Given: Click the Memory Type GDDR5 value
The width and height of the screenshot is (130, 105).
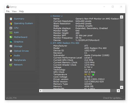Looking at the screenshot, I should pos(88,84).
